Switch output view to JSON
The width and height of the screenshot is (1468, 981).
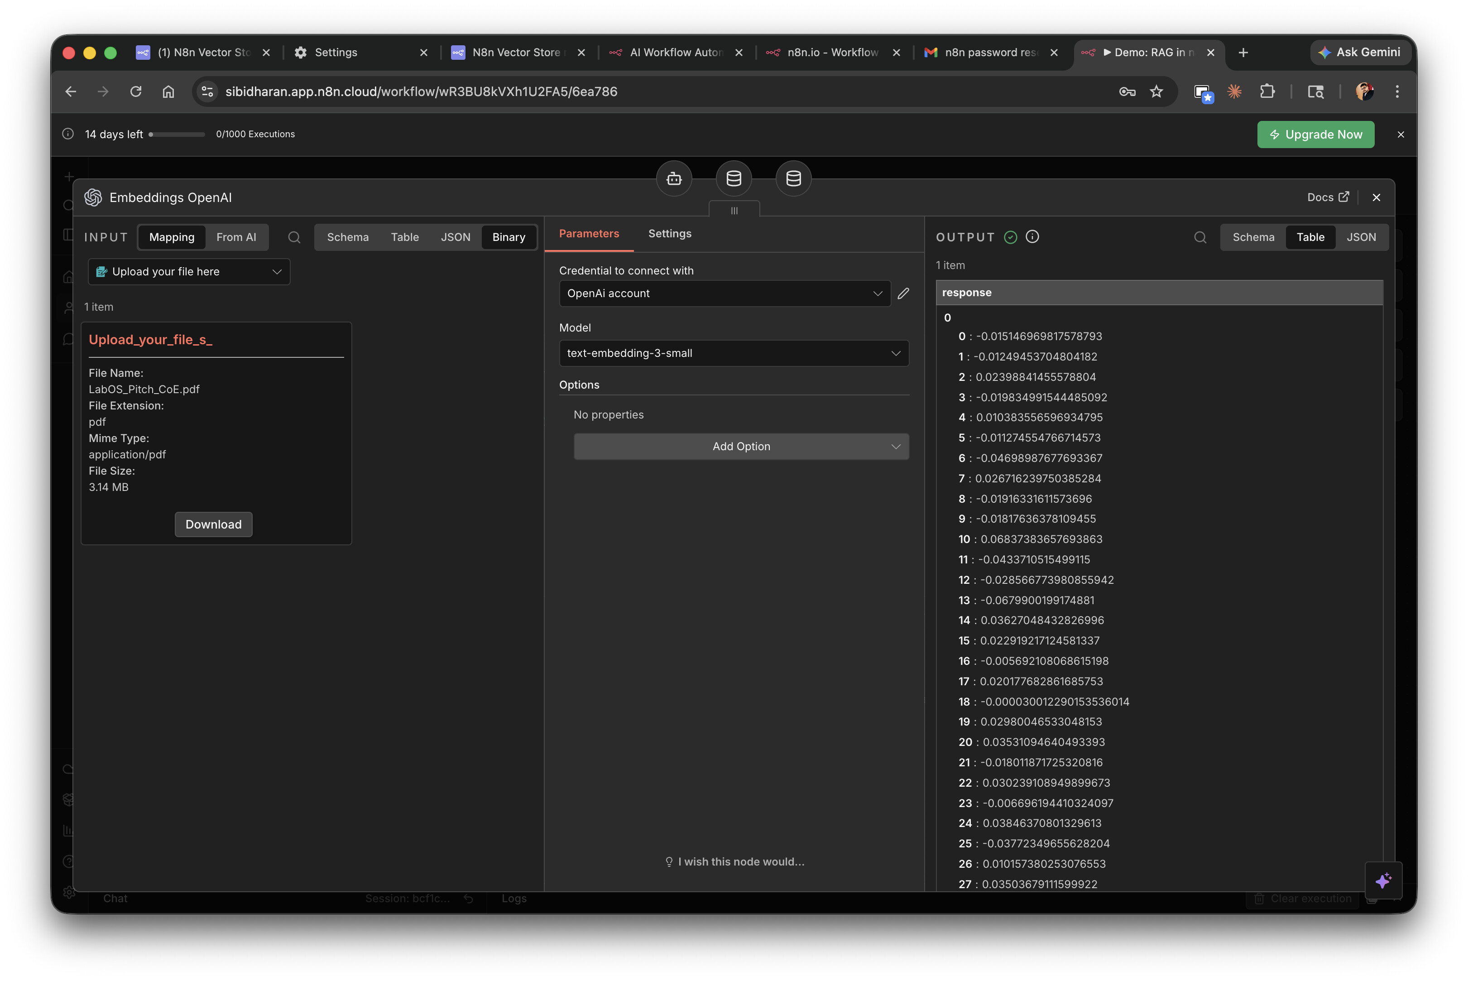(x=1361, y=237)
